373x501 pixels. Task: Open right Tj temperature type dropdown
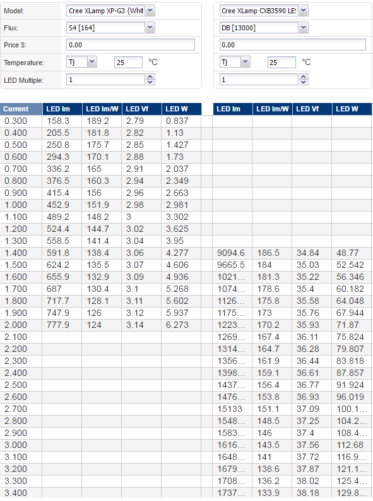coord(245,62)
